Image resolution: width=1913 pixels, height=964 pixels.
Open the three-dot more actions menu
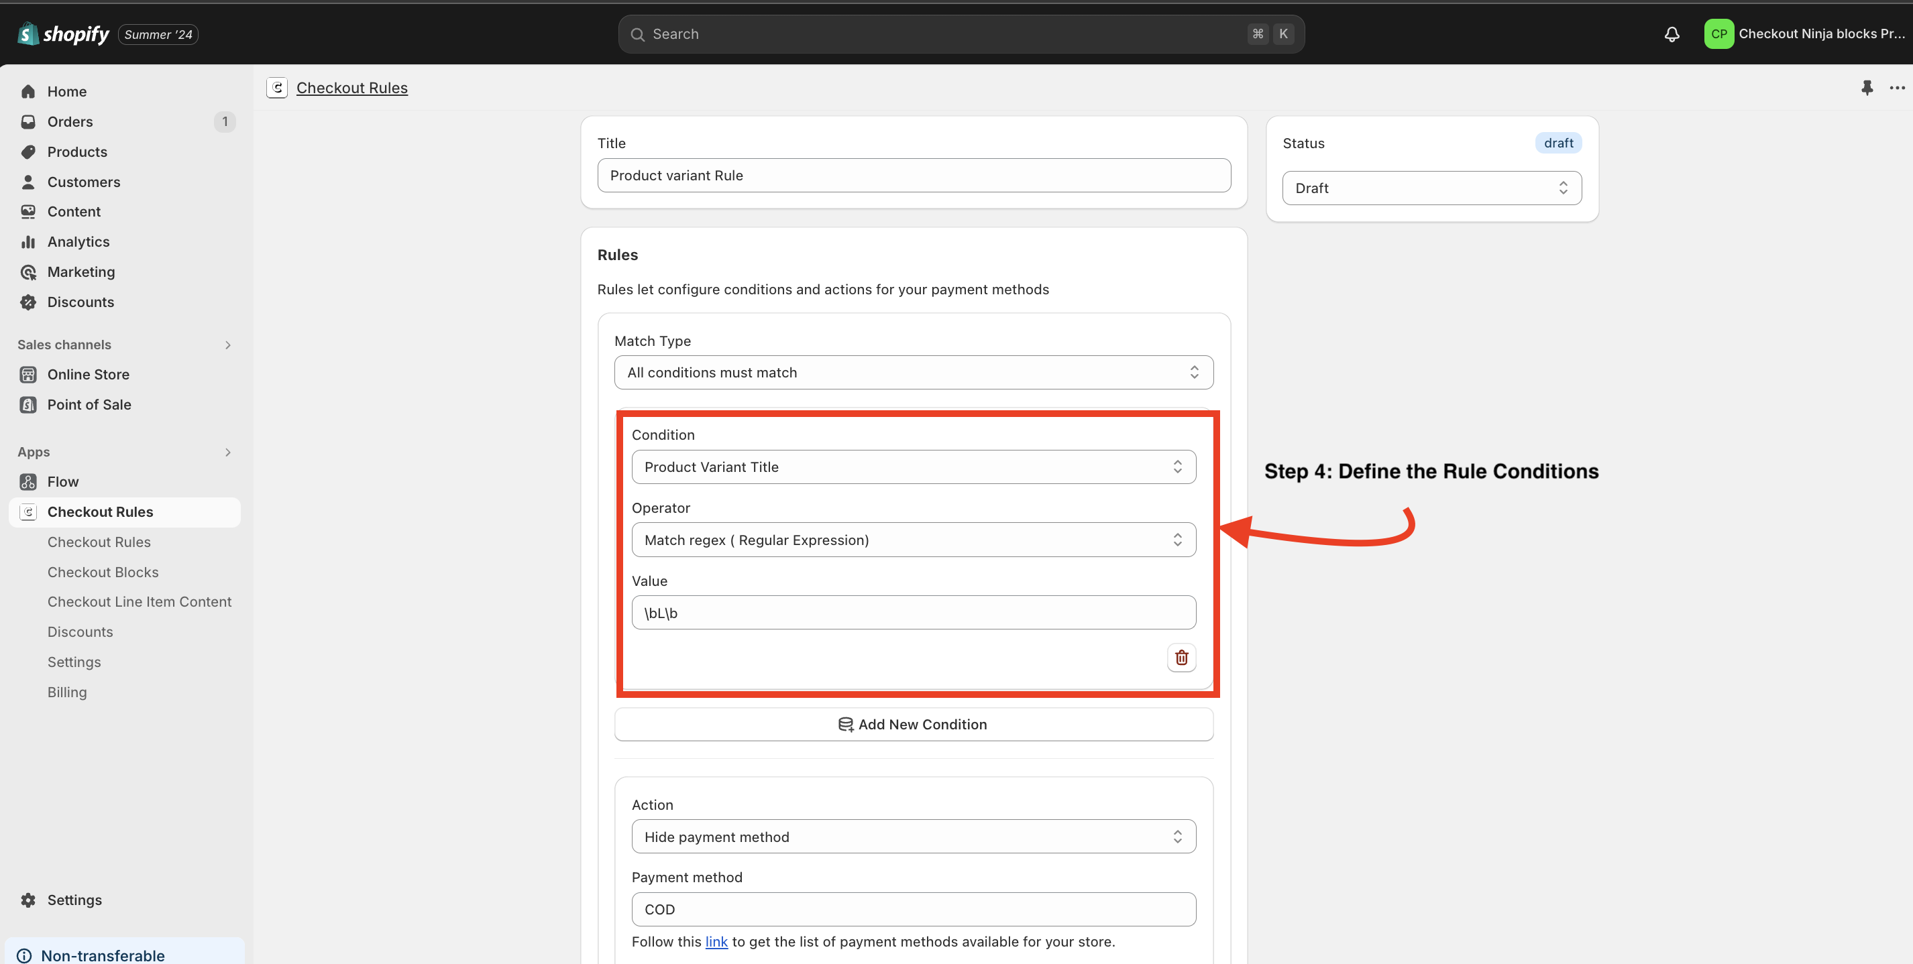click(1897, 88)
